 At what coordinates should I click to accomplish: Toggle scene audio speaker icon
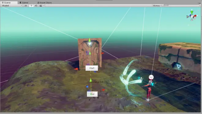pos(36,6)
